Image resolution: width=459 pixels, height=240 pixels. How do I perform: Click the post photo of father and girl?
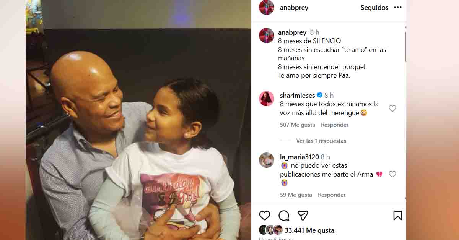(x=138, y=120)
